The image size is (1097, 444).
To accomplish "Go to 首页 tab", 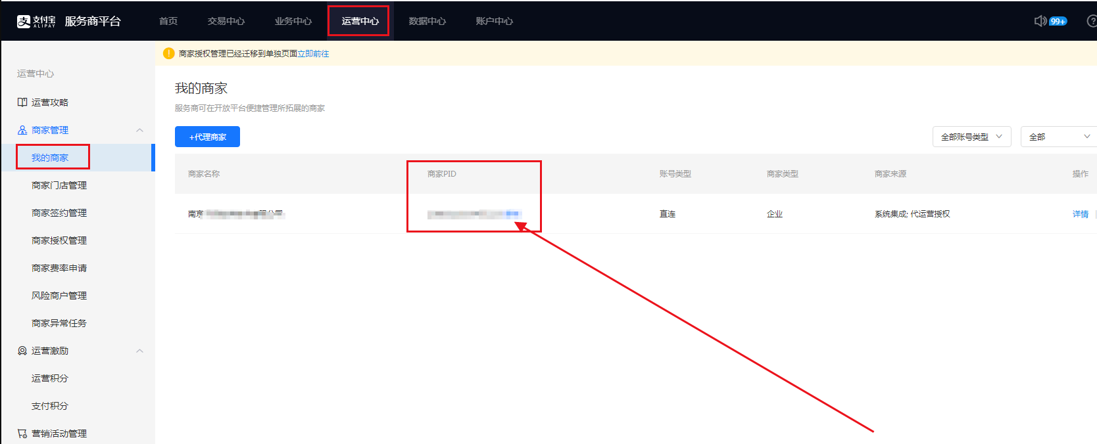I will pyautogui.click(x=168, y=21).
